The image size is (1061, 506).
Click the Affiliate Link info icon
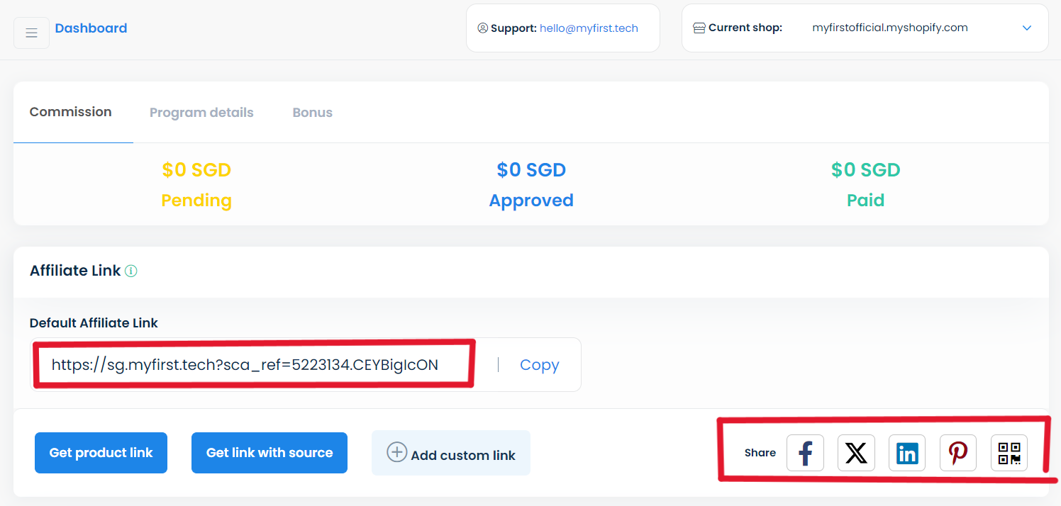click(131, 271)
